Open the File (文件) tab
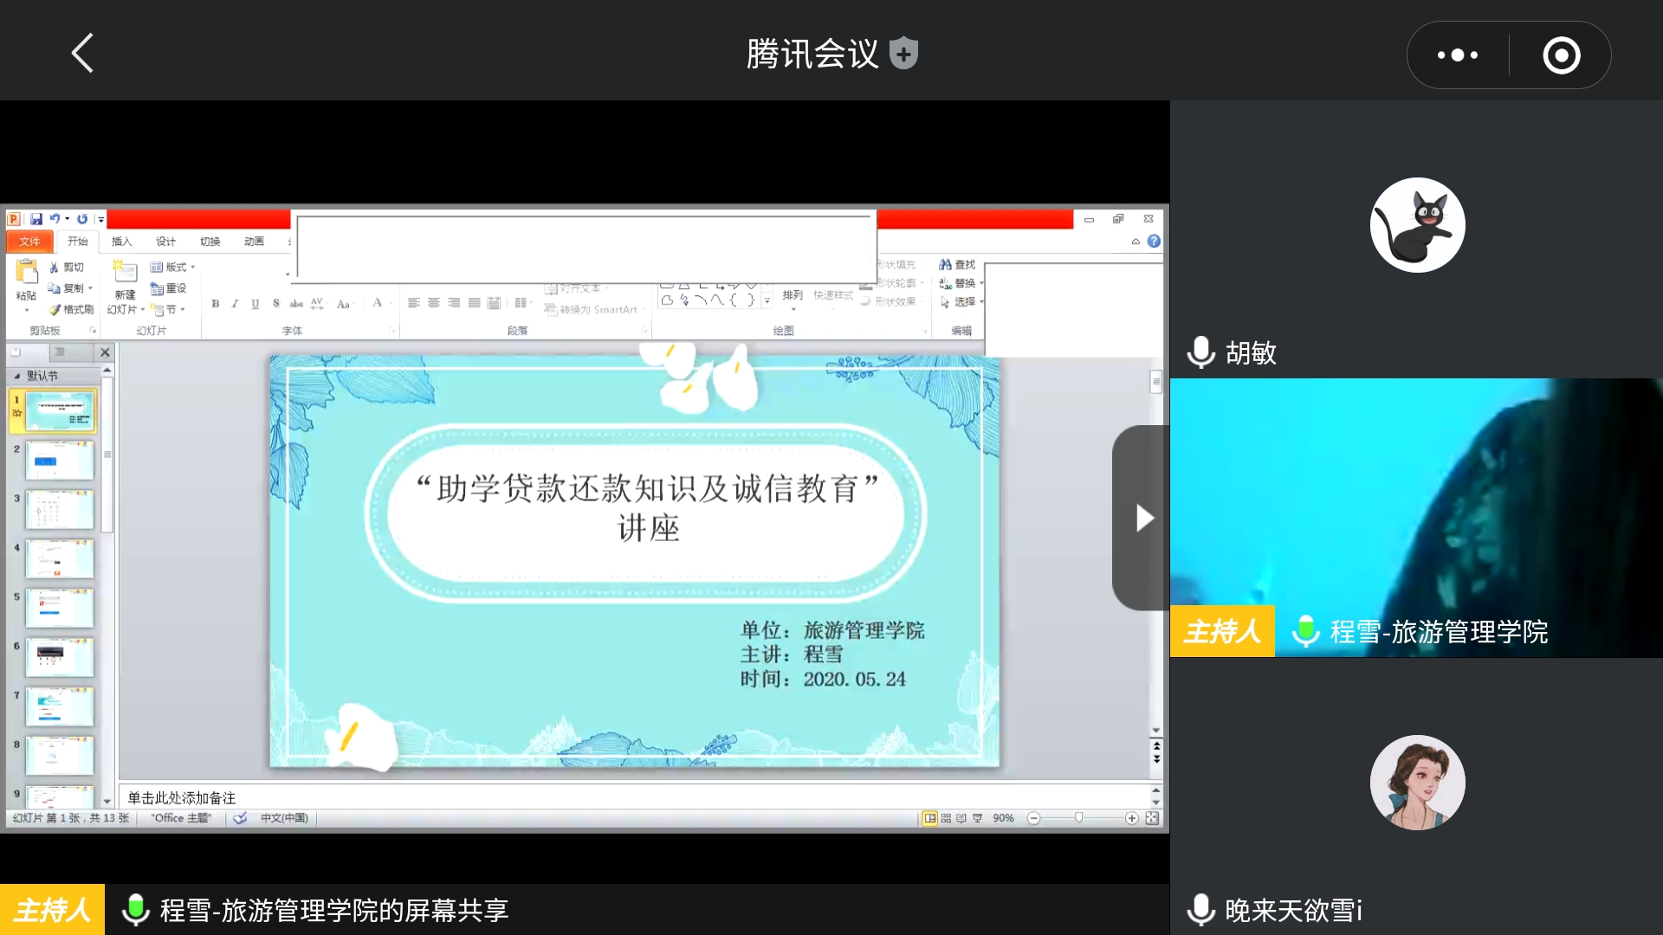1663x935 pixels. point(29,242)
